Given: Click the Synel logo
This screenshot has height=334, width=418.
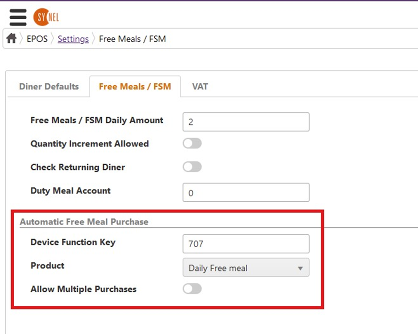Looking at the screenshot, I should [46, 17].
